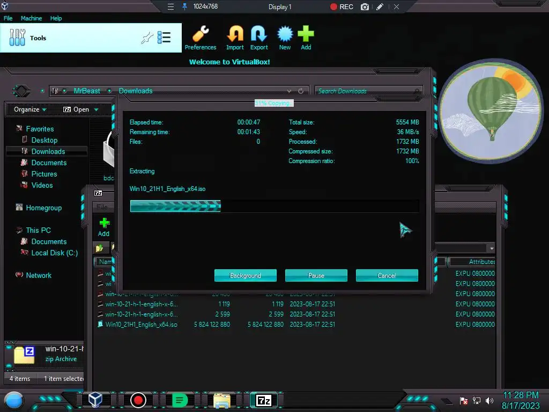Open the Organize dropdown
549x412 pixels.
tap(30, 109)
